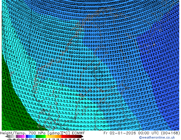Select the 'ECMWF' model name text
This screenshot has width=181, height=140.
[79, 133]
